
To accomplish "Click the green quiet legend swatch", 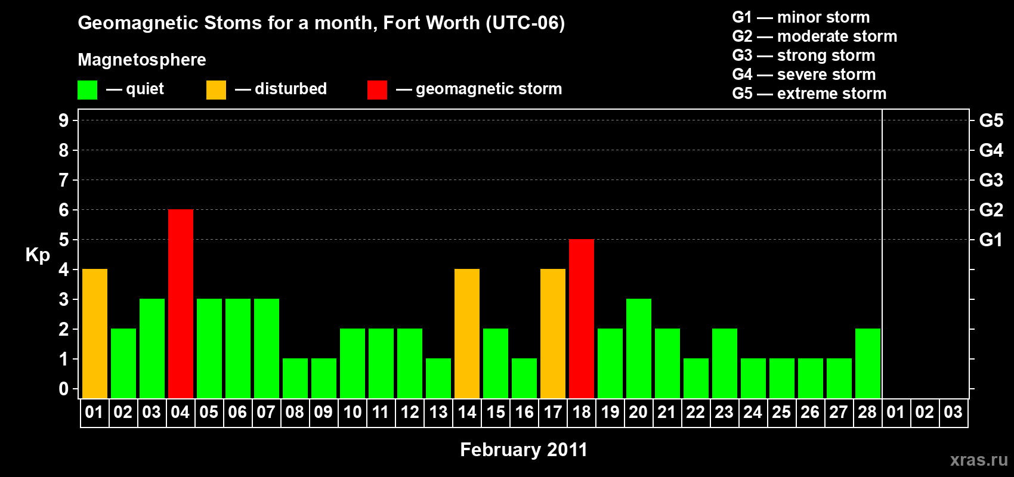I will click(x=87, y=90).
